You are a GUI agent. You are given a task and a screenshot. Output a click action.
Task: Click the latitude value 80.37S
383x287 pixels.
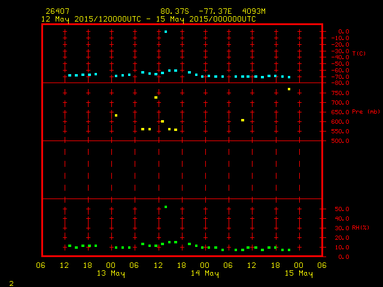click(175, 11)
